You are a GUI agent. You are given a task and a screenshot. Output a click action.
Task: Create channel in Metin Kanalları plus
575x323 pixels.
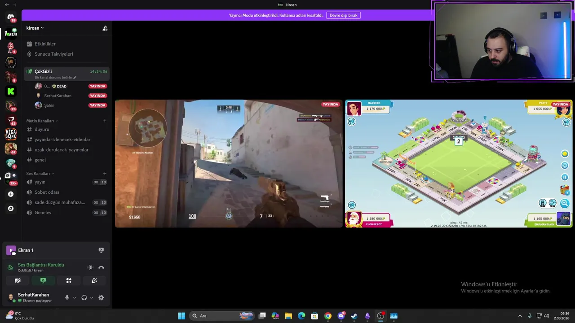105,121
